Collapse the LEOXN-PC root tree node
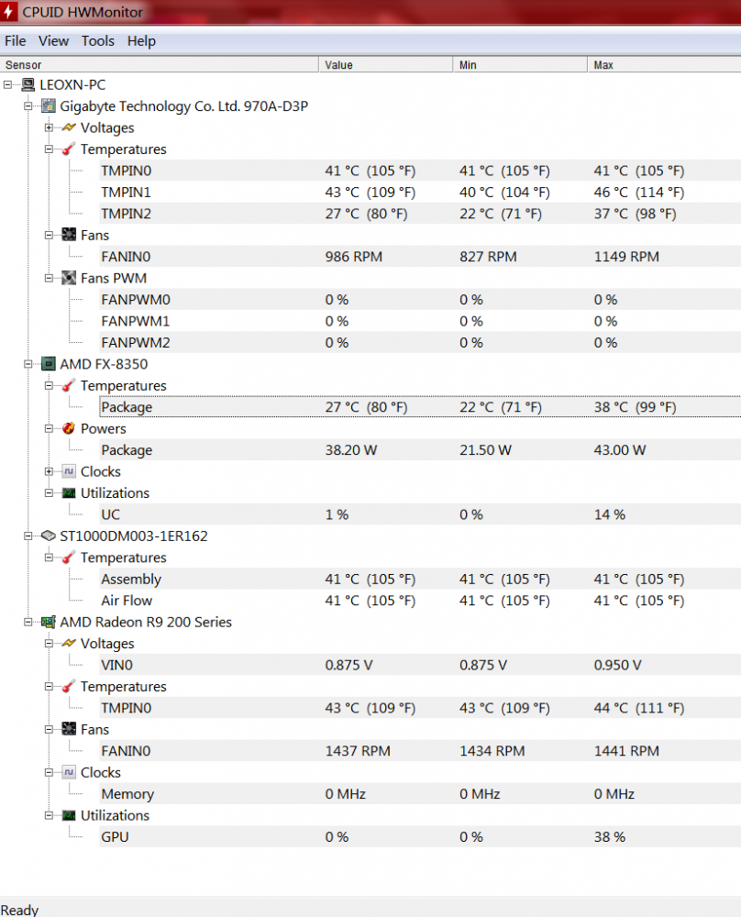The width and height of the screenshot is (741, 917). [x=8, y=84]
